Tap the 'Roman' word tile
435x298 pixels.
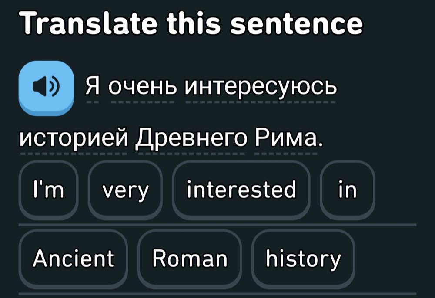click(190, 259)
